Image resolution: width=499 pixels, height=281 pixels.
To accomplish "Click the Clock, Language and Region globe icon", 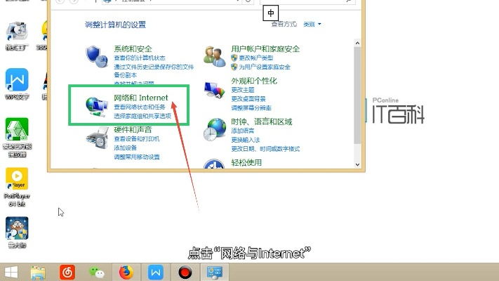I will (x=213, y=129).
